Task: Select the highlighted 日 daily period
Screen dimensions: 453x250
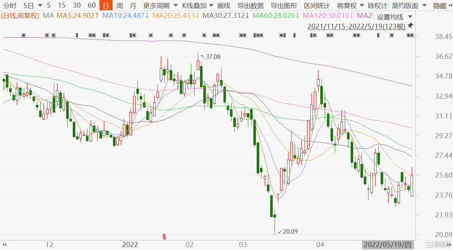Action: coord(106,5)
